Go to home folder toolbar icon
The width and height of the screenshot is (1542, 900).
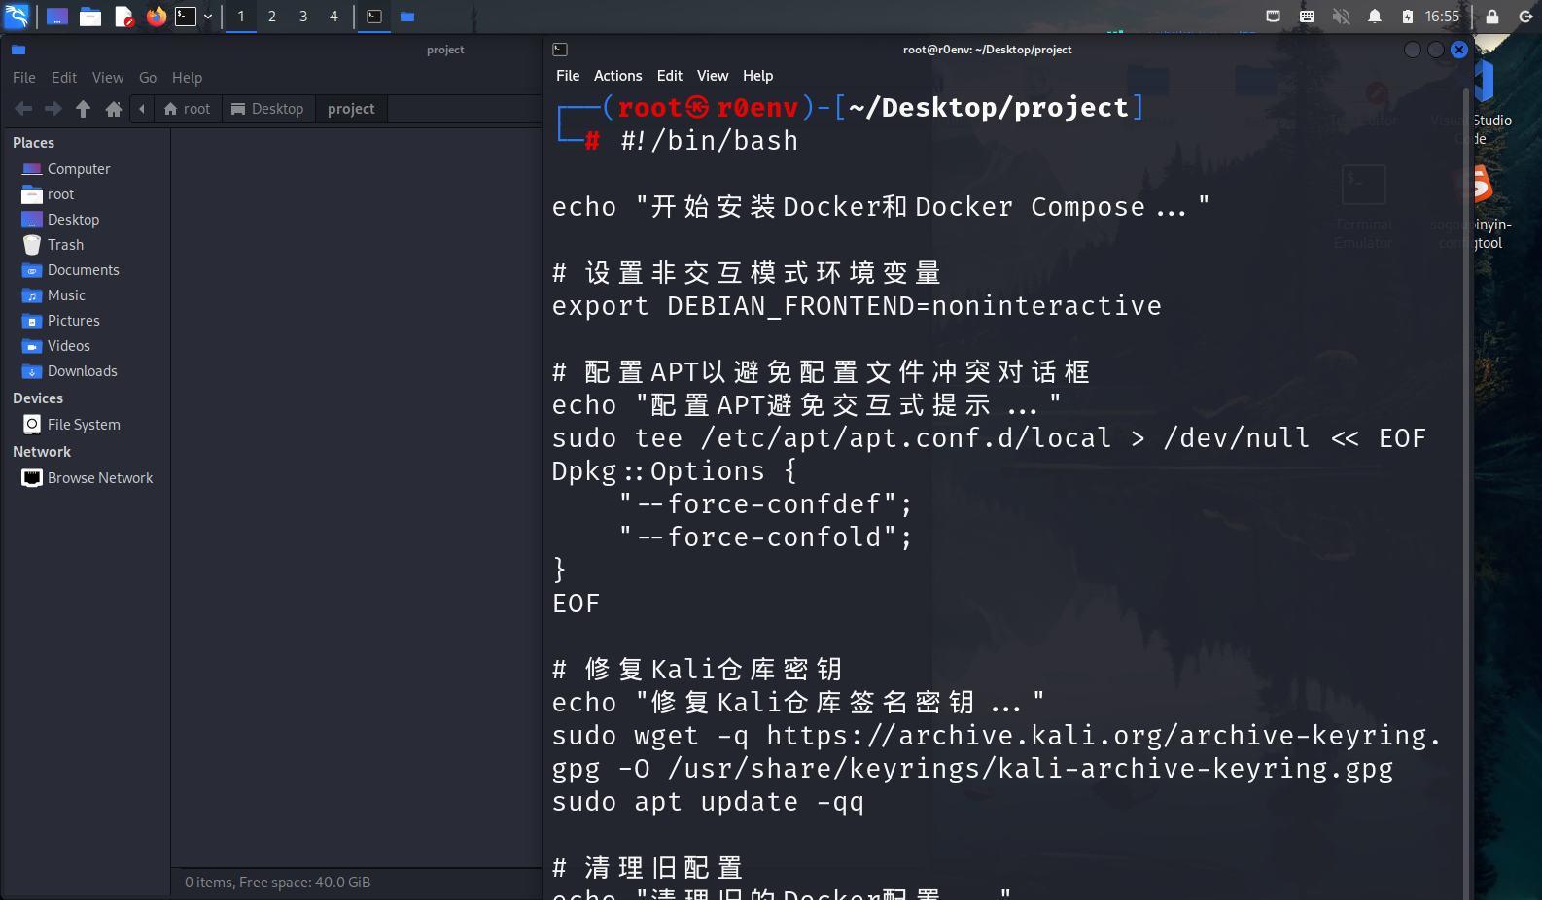coord(114,109)
